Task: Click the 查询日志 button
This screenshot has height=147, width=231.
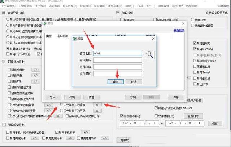Action: tap(193, 116)
